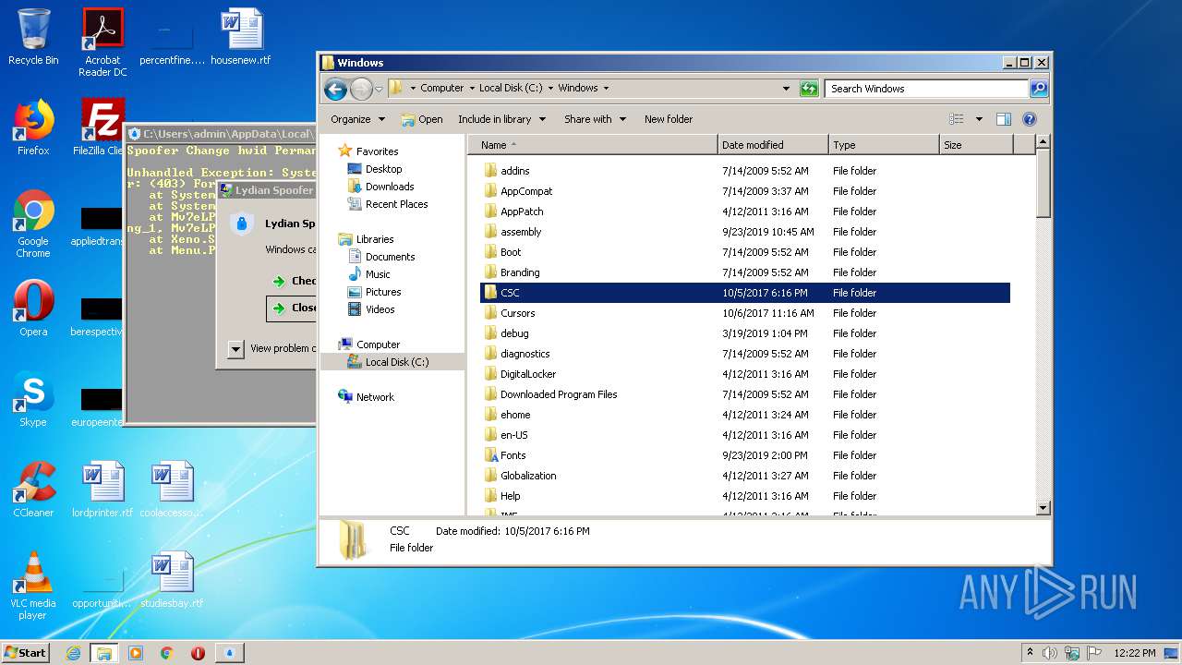Open the Share with menu
1182x665 pixels.
[x=596, y=119]
